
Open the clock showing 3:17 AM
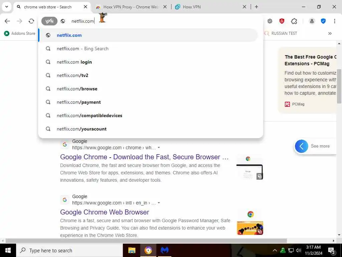[x=313, y=250]
